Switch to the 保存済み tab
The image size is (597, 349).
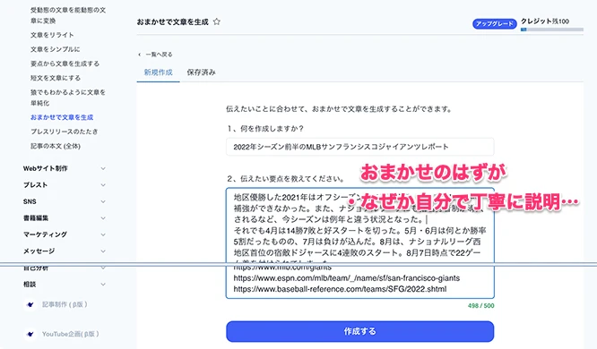point(201,72)
